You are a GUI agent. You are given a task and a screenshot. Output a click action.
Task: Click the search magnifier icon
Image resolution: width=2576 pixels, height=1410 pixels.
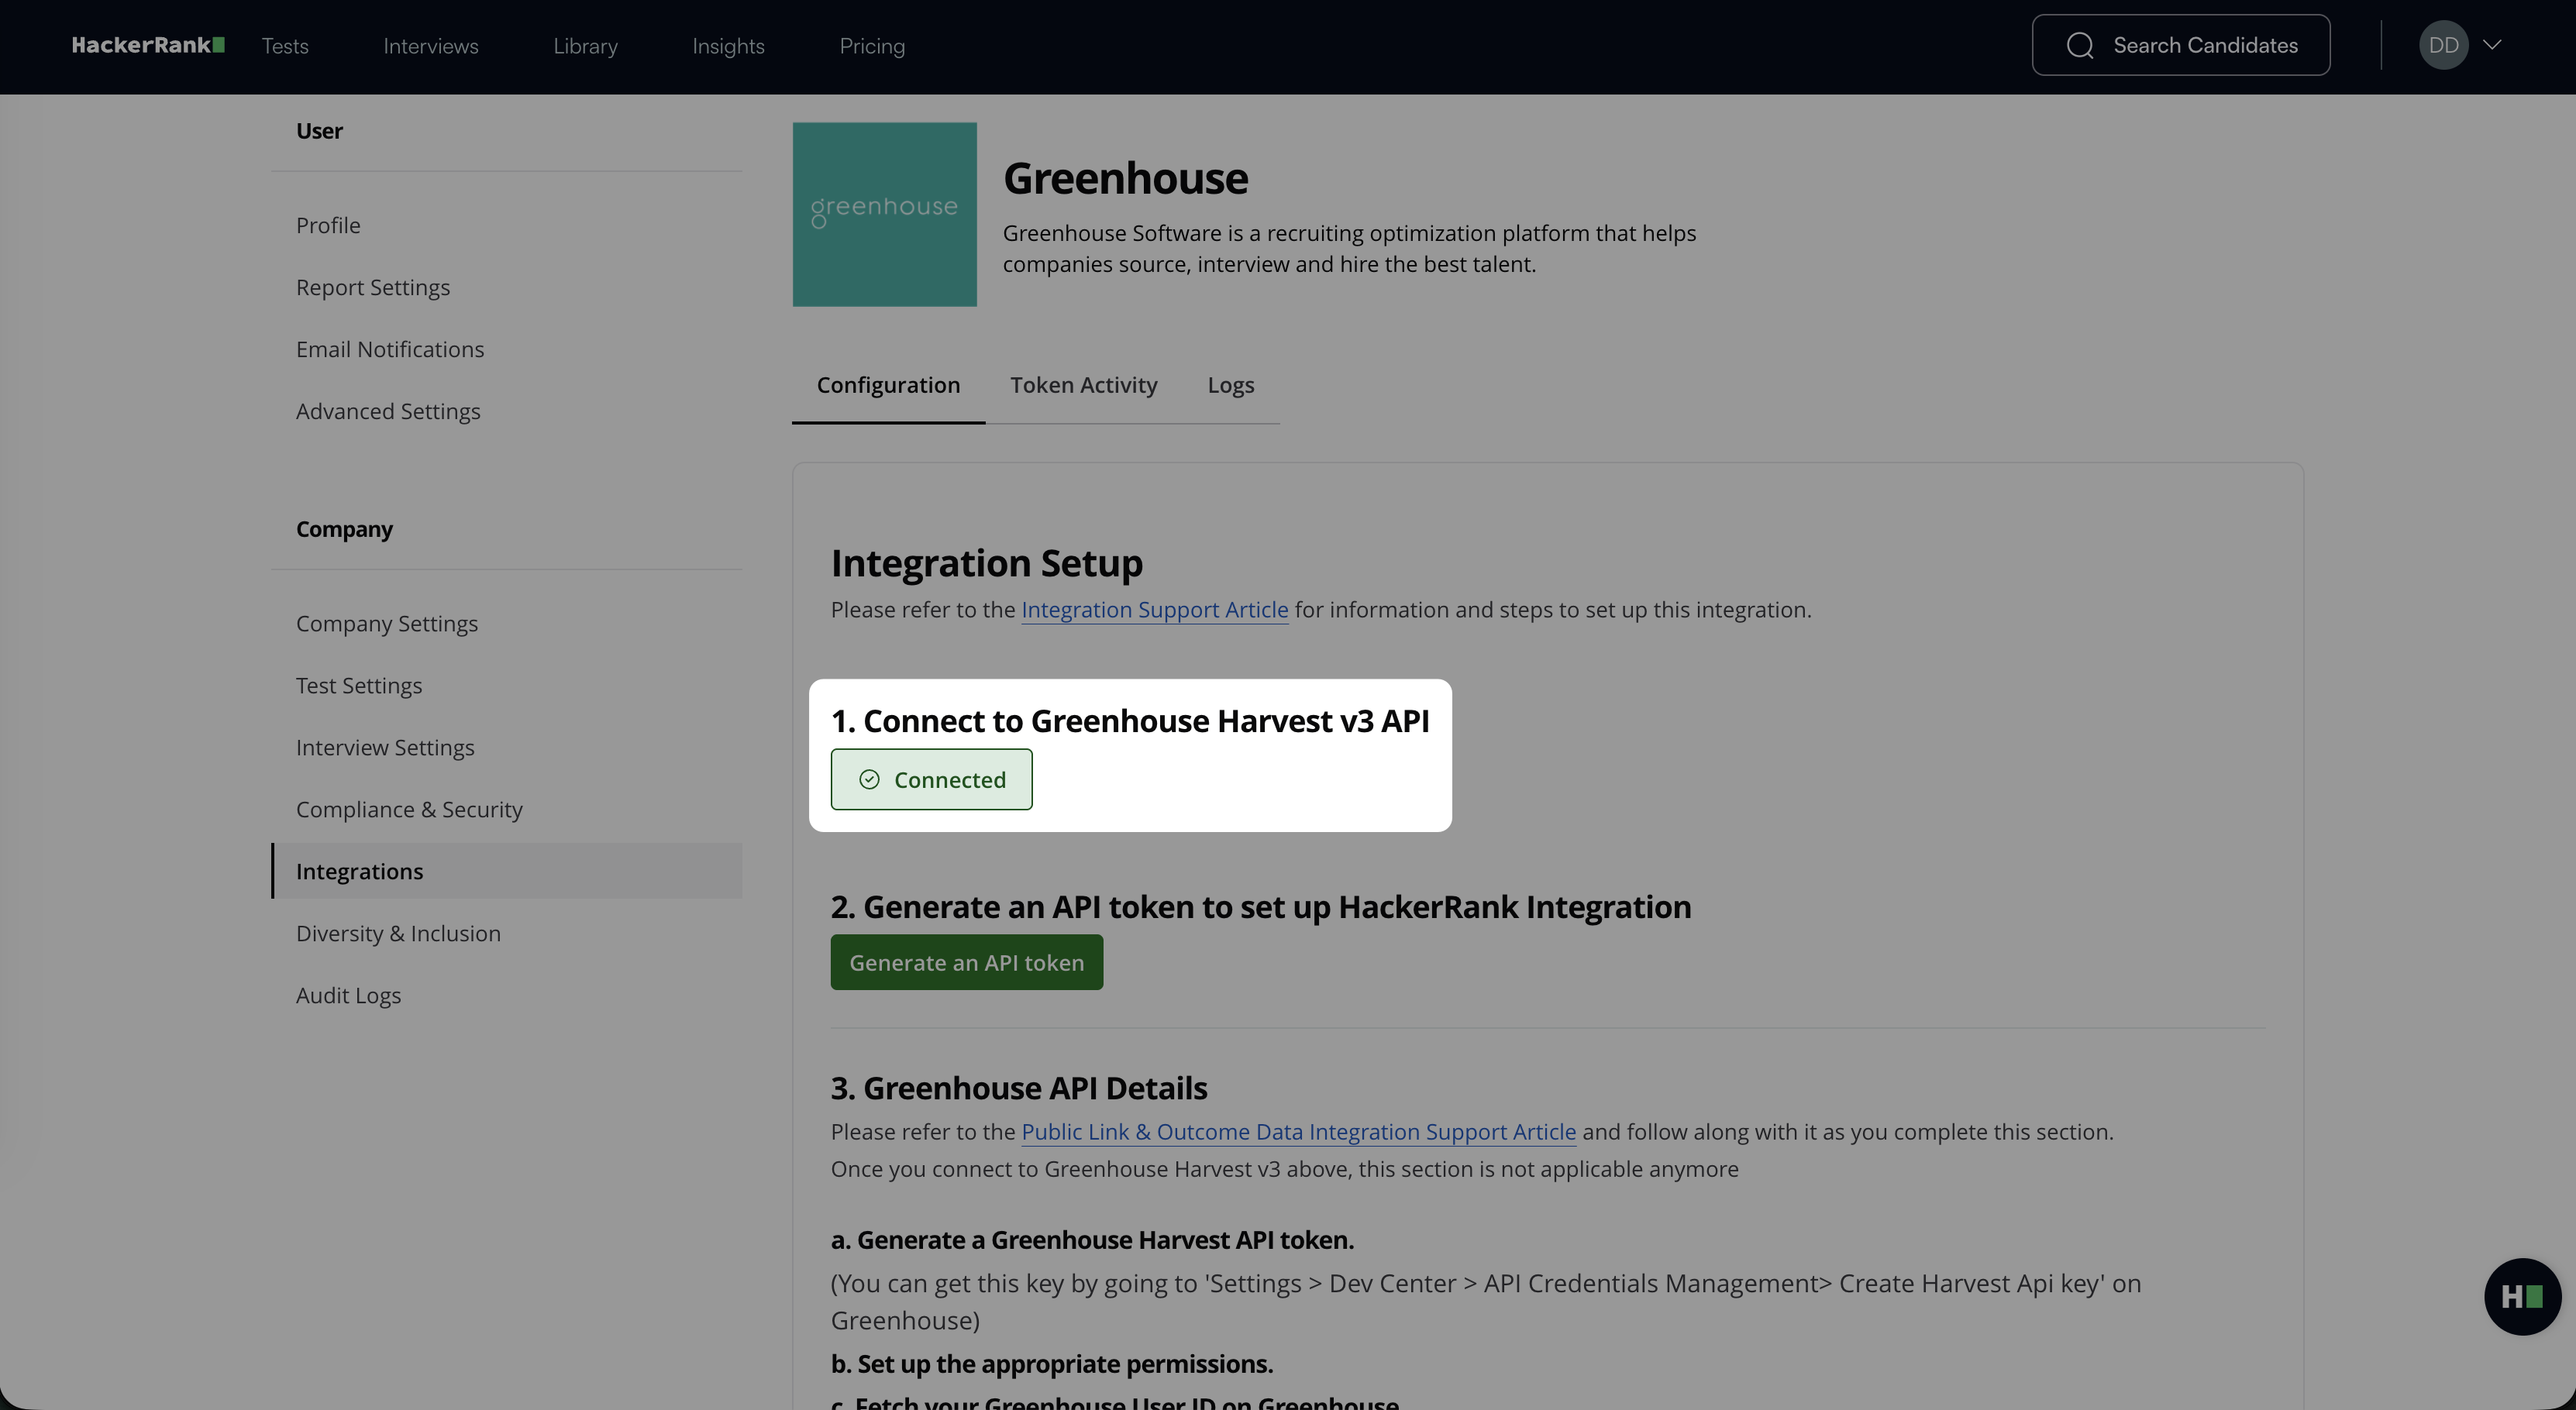[2080, 45]
